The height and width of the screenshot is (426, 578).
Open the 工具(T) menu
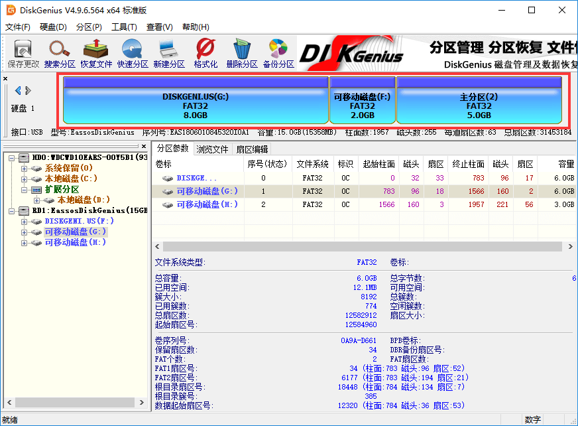point(124,27)
